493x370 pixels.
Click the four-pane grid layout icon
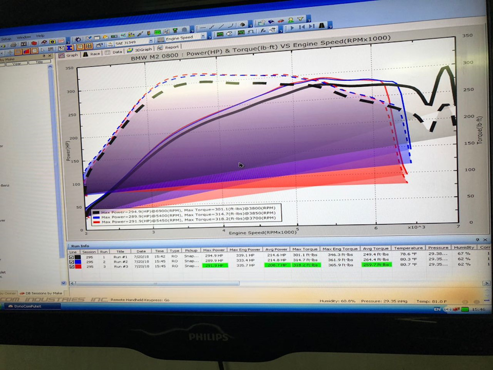pyautogui.click(x=89, y=46)
